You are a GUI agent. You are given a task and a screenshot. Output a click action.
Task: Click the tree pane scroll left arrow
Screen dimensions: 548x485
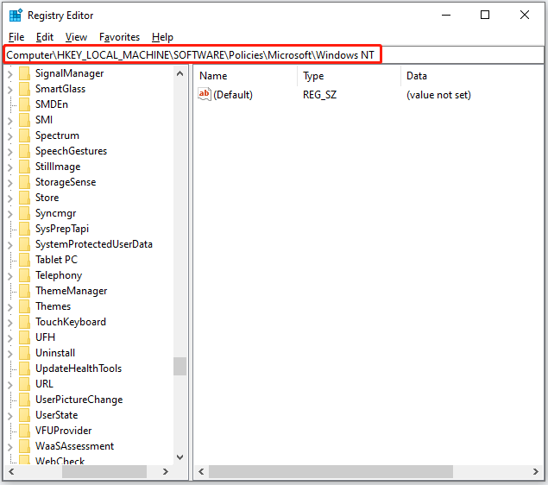coord(11,472)
